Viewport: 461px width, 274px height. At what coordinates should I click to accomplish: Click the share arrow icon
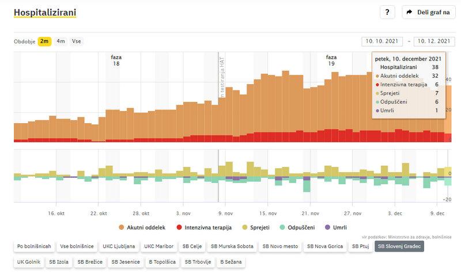coord(409,12)
